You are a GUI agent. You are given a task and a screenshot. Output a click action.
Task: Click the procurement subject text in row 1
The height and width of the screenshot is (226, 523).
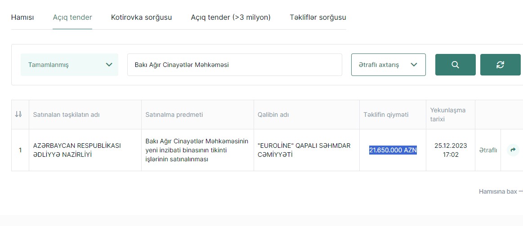tap(197, 150)
